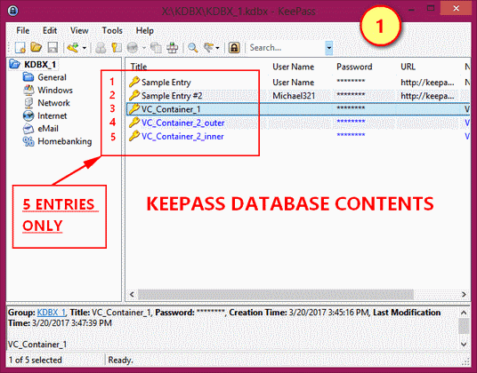Click the Add Entry key icon
Image resolution: width=477 pixels, height=373 pixels.
(73, 48)
